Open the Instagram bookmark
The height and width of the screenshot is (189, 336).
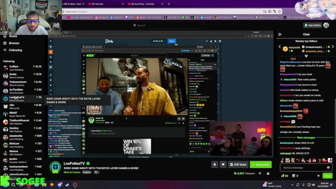point(102,18)
